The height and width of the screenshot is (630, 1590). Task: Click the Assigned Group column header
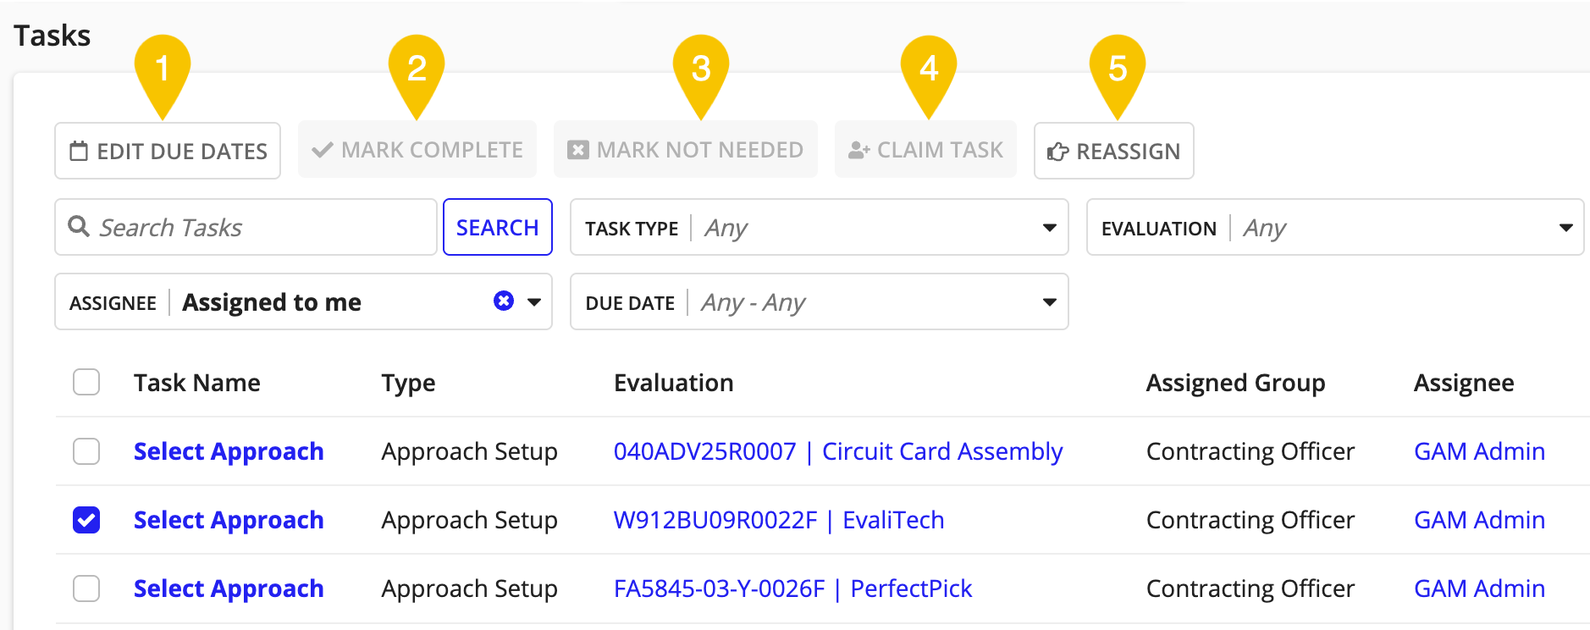(1236, 383)
